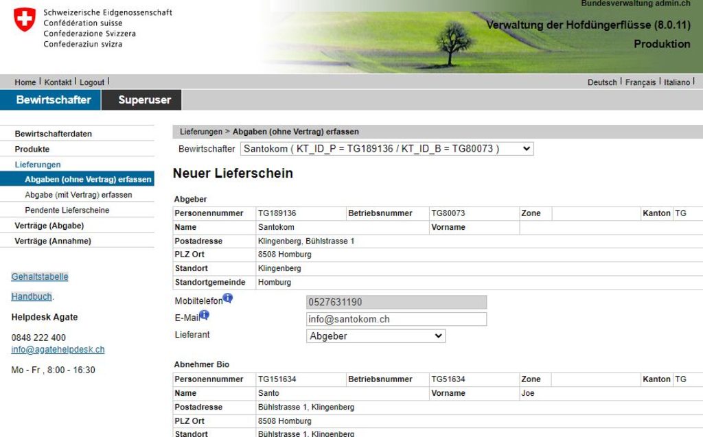Log out via the Logout link

(92, 82)
